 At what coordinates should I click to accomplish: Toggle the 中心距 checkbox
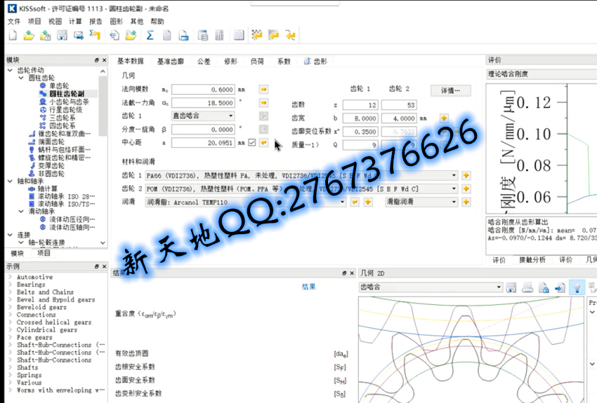coord(251,142)
